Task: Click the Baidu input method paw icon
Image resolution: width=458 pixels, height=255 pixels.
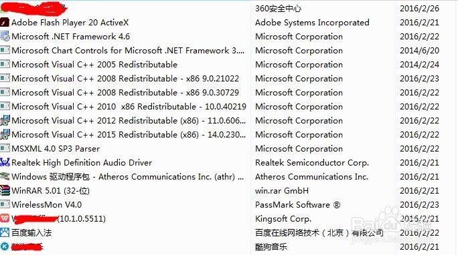Action: (x=5, y=232)
